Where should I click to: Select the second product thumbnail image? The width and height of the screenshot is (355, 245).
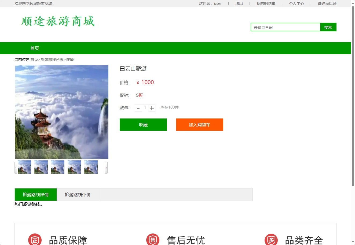[41, 167]
